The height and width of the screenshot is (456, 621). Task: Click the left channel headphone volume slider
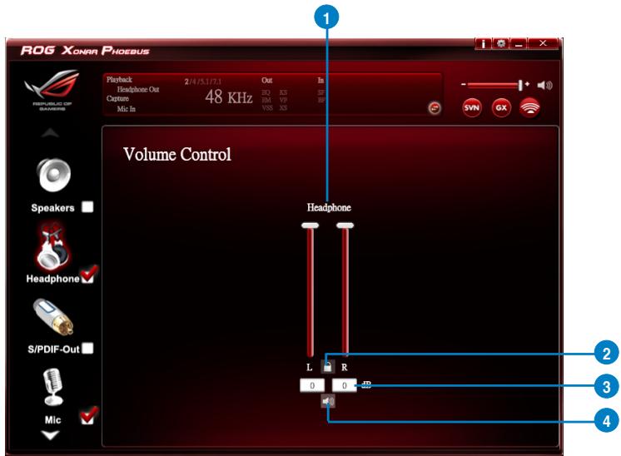coord(310,290)
